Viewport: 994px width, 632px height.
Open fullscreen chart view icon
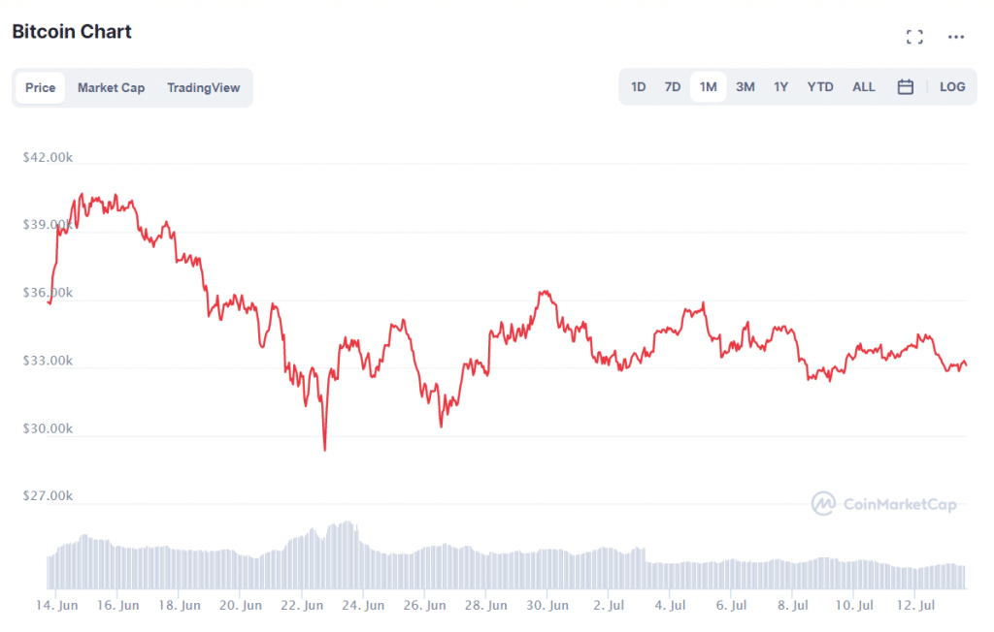[914, 37]
